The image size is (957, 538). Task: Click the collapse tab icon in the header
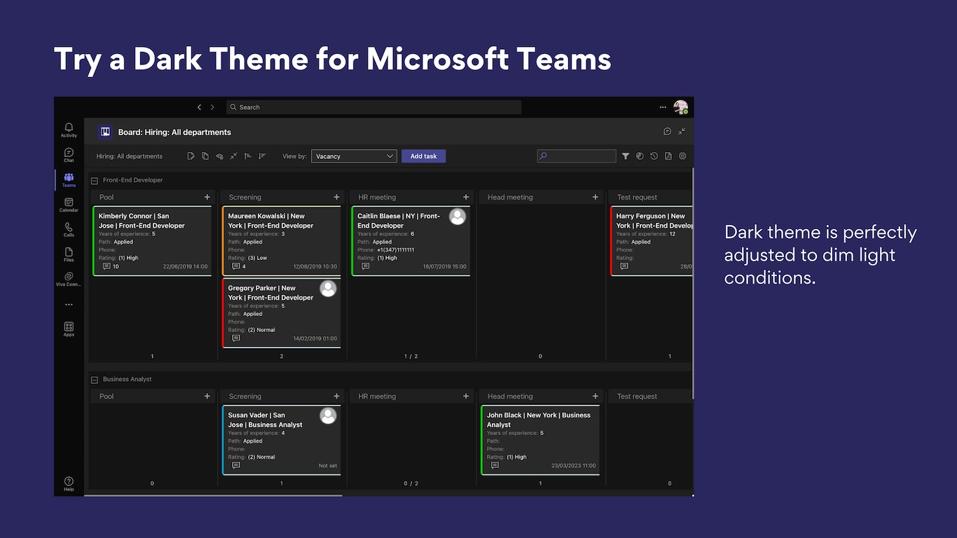point(682,131)
